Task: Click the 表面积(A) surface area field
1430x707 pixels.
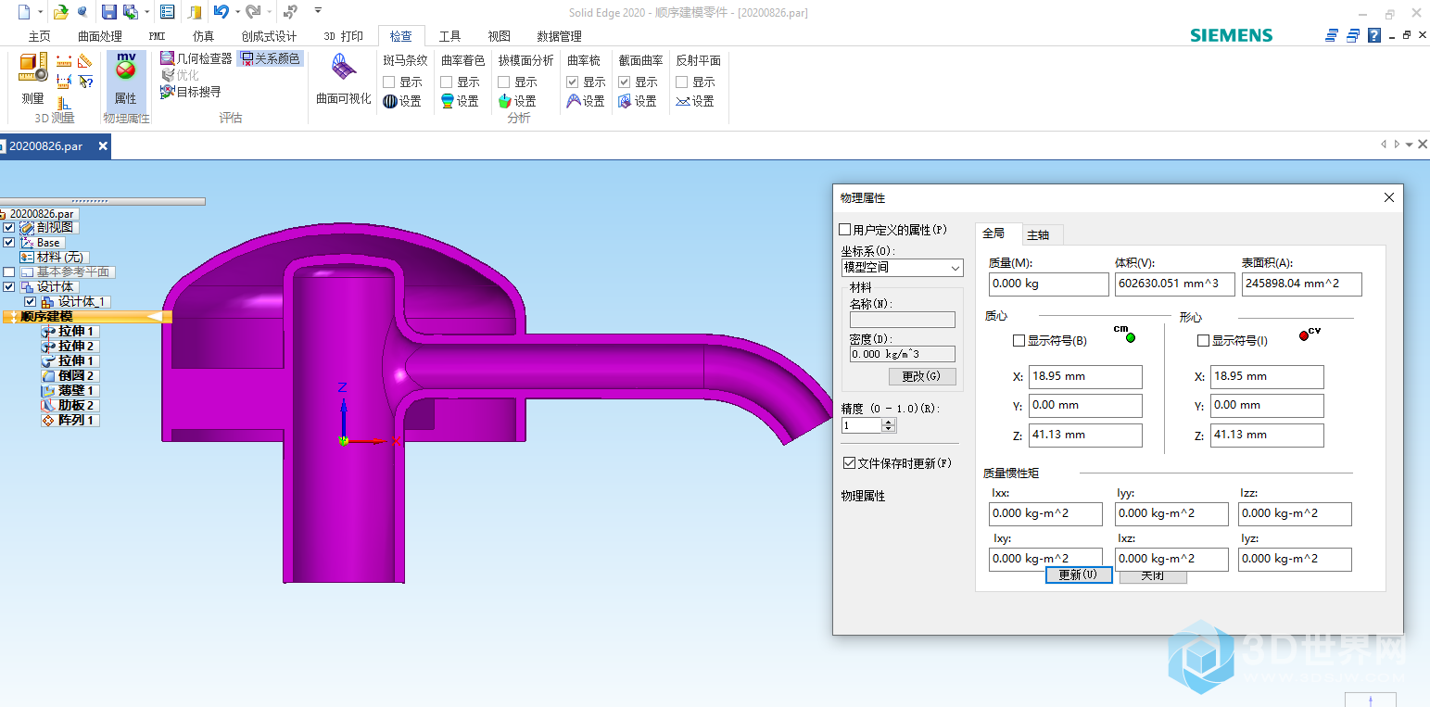Action: point(1302,284)
